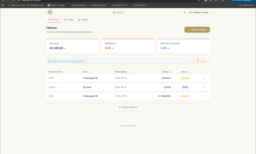Open the browser apps grid icon

(x=3, y=5)
